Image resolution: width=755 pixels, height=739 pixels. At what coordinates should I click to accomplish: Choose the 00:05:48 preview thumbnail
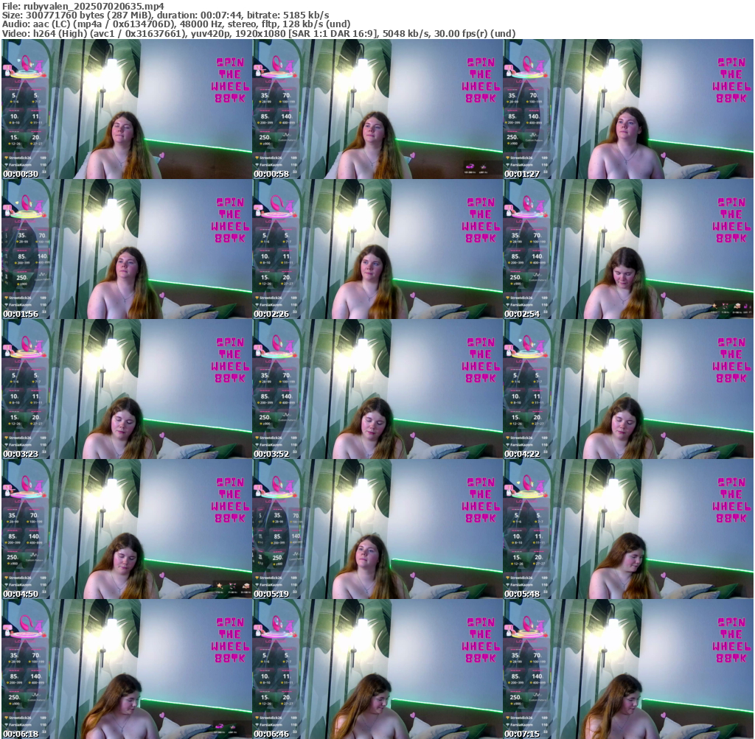tap(627, 529)
